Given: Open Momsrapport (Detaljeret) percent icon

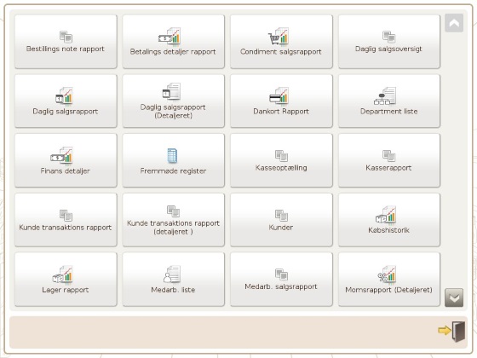Looking at the screenshot, I should coord(387,274).
